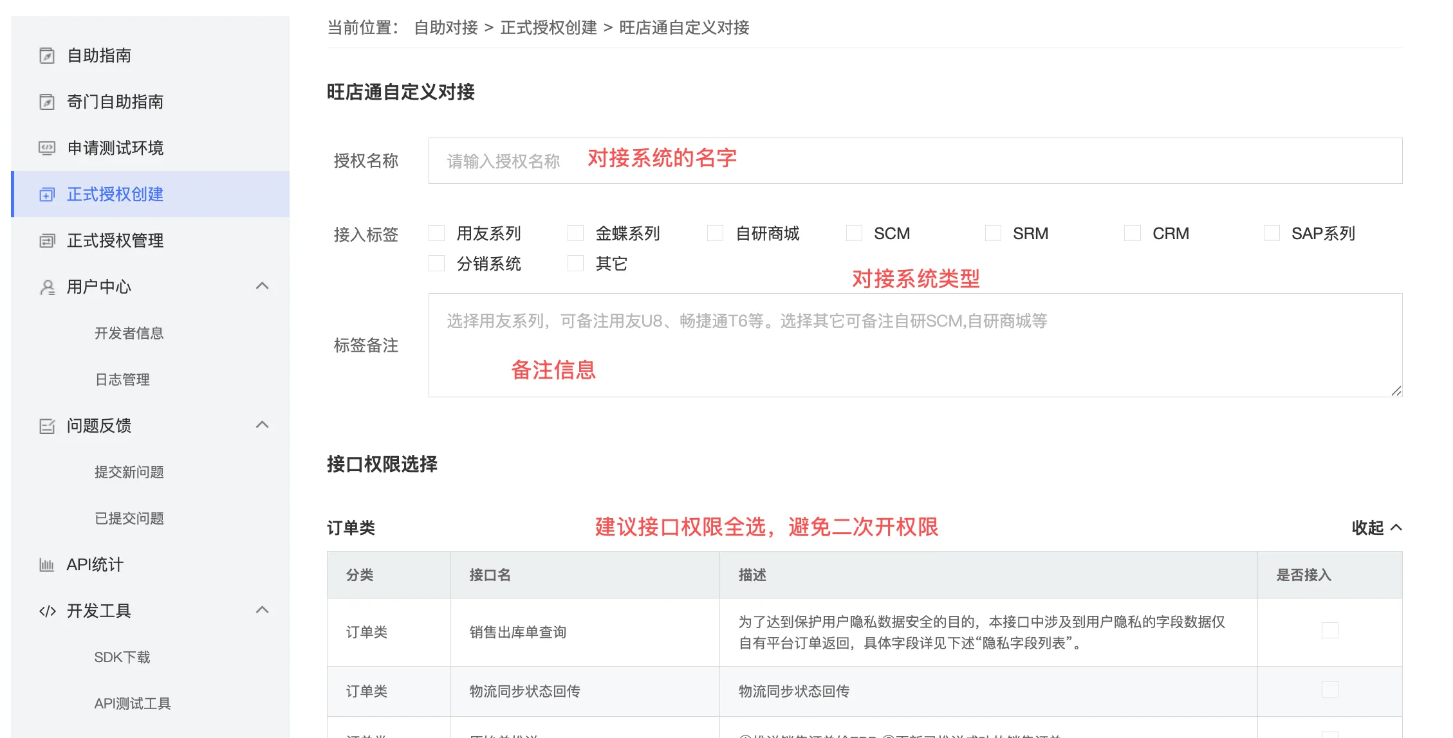
Task: Click the 正式授权创建 plus icon
Action: click(47, 195)
